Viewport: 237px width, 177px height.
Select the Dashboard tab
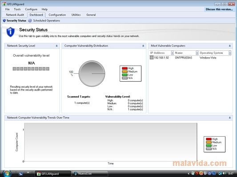point(36,15)
